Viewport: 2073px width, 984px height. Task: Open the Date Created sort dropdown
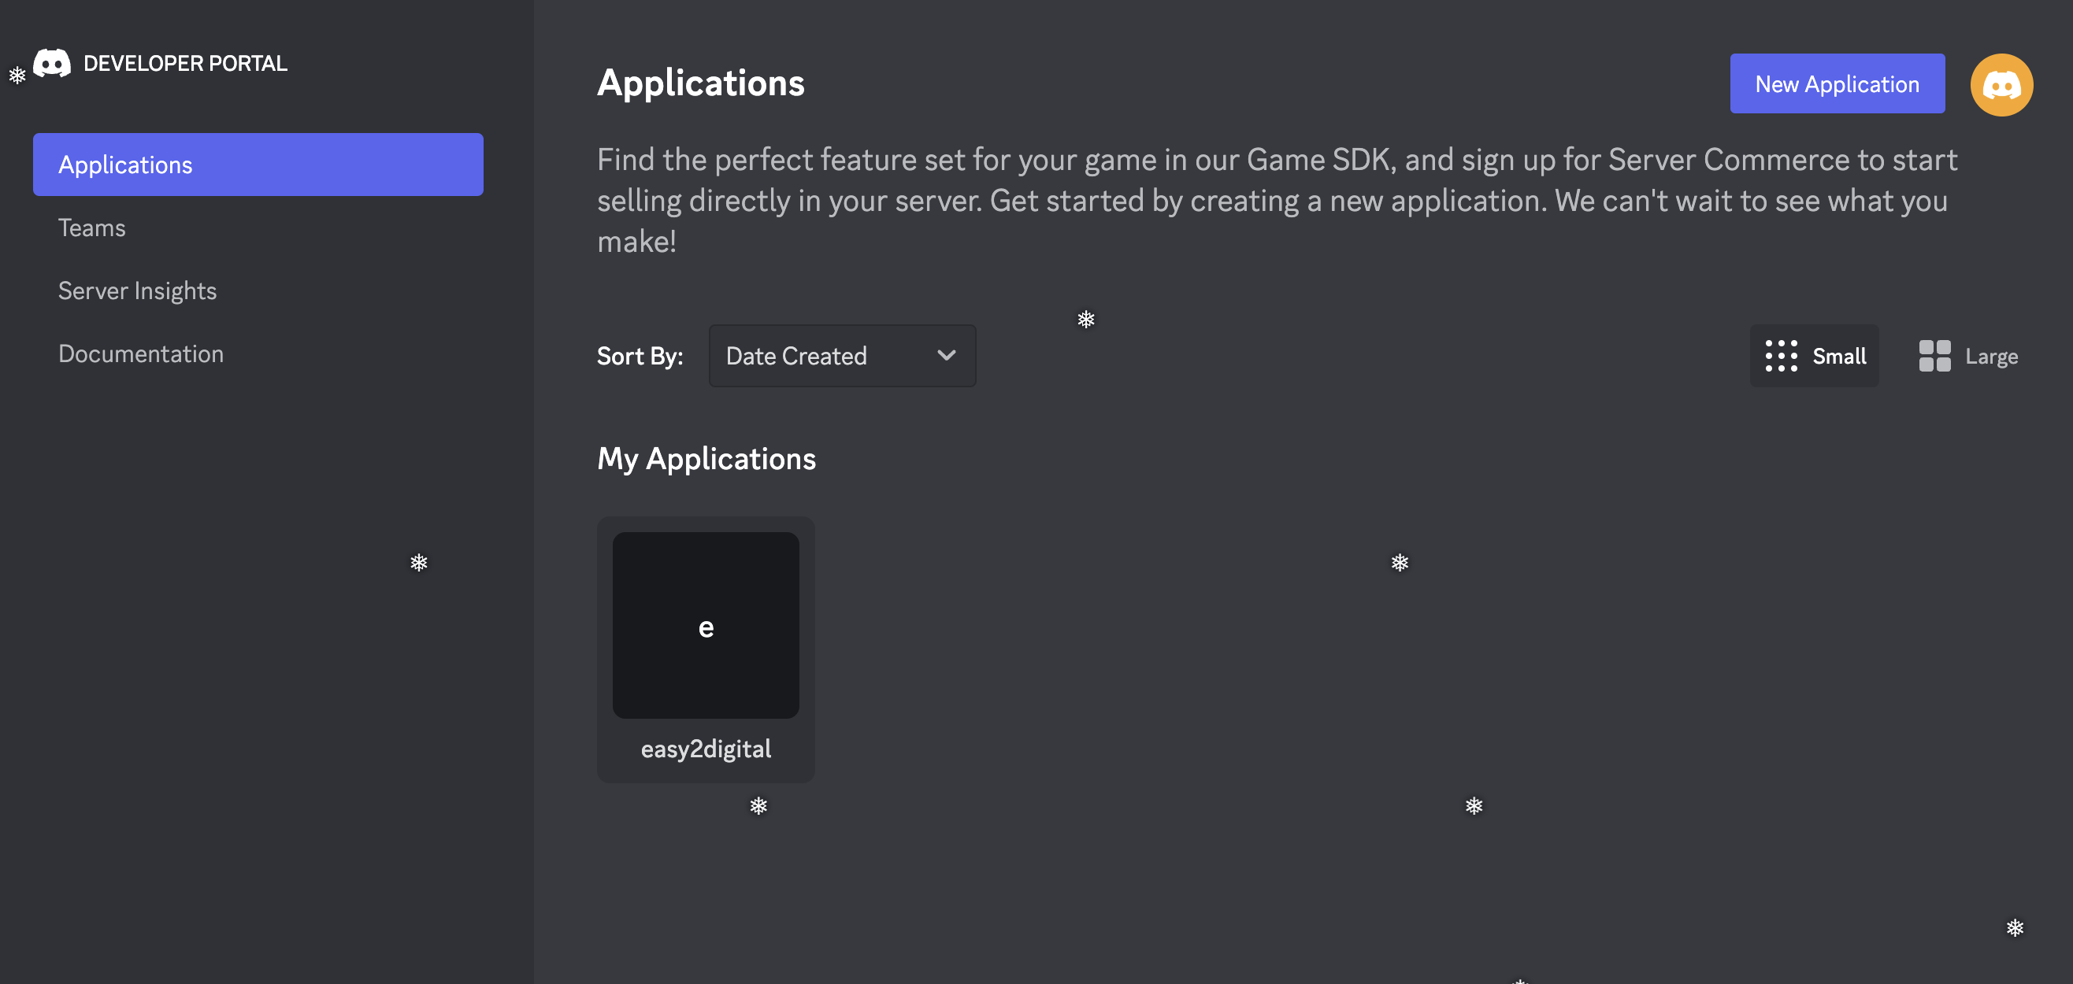click(841, 356)
